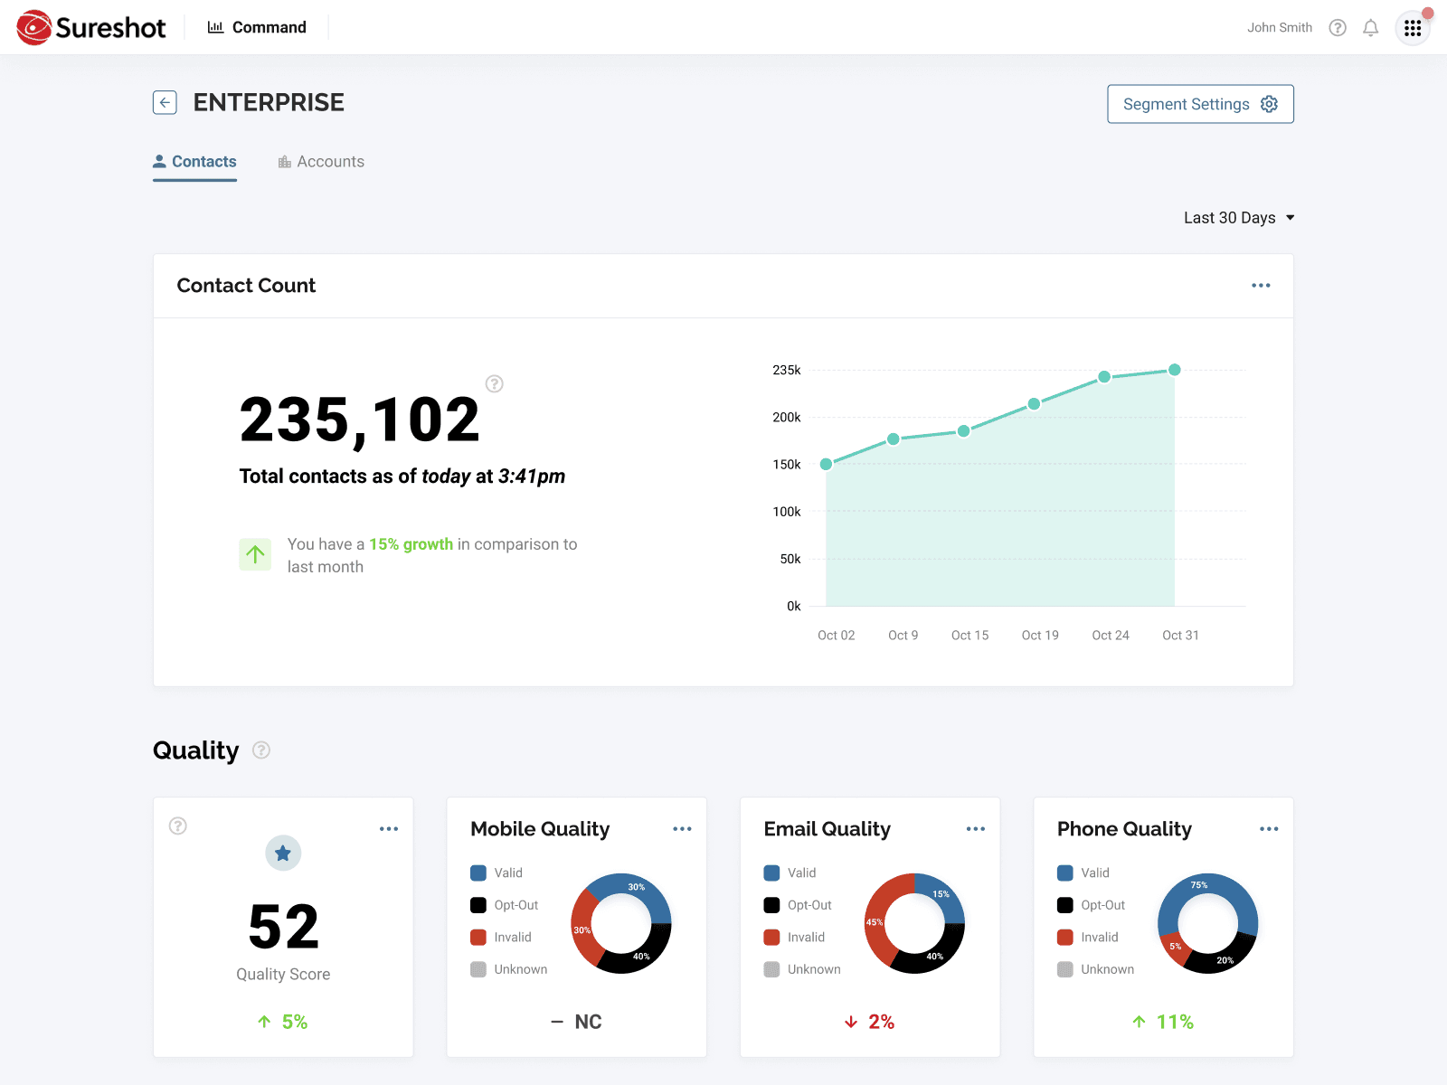Open the Last 30 Days dropdown
The image size is (1447, 1085).
[1238, 218]
